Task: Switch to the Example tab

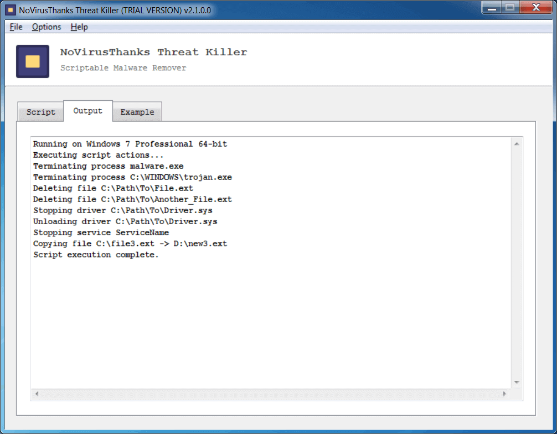Action: click(x=137, y=112)
